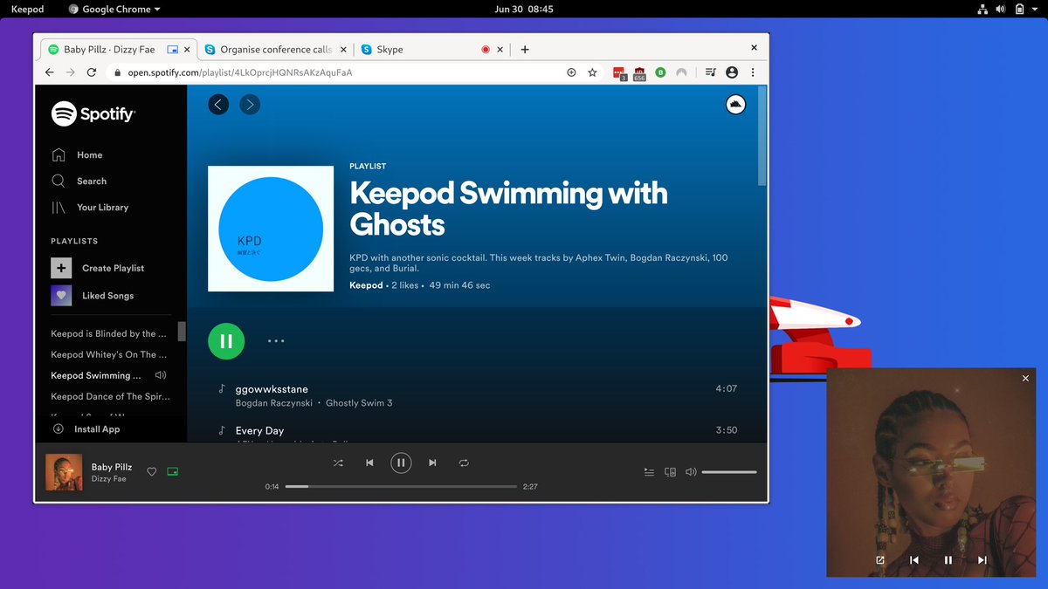Click the Keepod playlist owner link
1048x589 pixels.
pos(366,285)
